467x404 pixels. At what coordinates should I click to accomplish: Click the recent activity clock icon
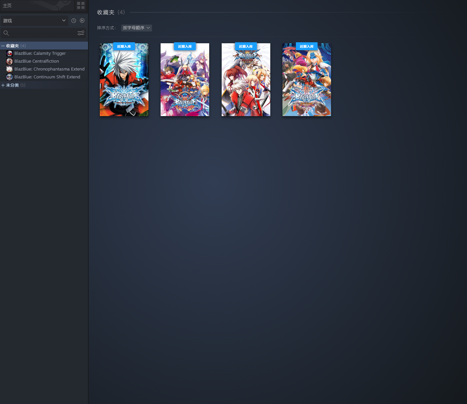pyautogui.click(x=74, y=21)
